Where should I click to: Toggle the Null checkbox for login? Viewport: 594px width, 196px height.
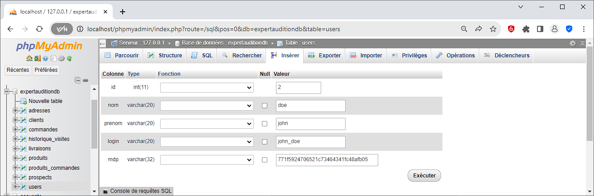265,142
